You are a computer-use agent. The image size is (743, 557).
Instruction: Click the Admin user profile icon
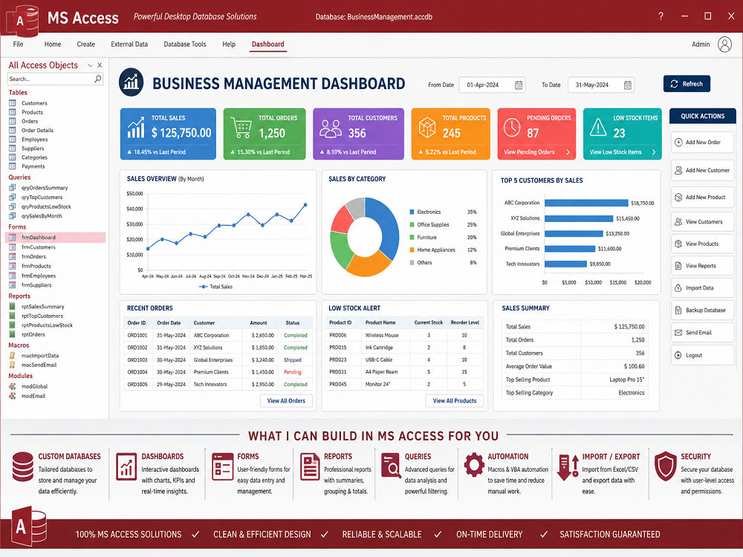[724, 45]
